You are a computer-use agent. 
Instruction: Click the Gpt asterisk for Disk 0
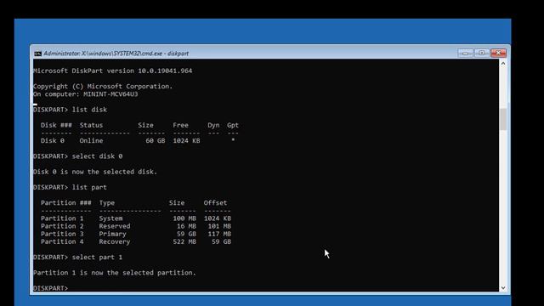[x=233, y=139]
